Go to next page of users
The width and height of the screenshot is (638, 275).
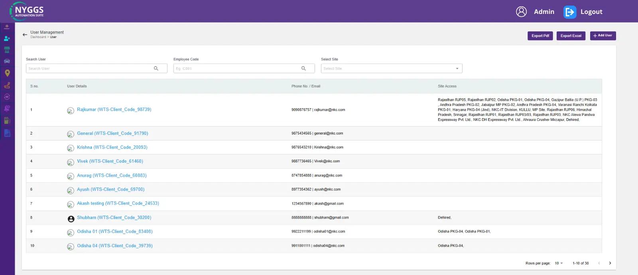tap(610, 263)
